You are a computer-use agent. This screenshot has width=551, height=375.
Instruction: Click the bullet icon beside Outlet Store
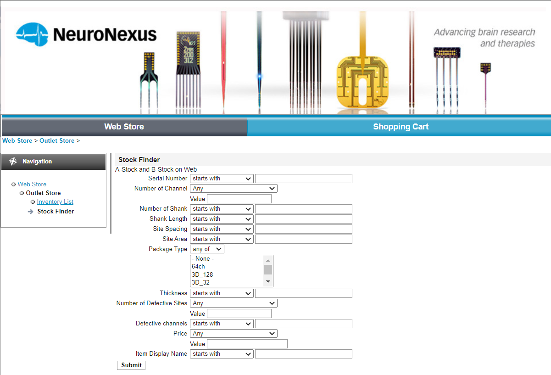[x=21, y=193]
